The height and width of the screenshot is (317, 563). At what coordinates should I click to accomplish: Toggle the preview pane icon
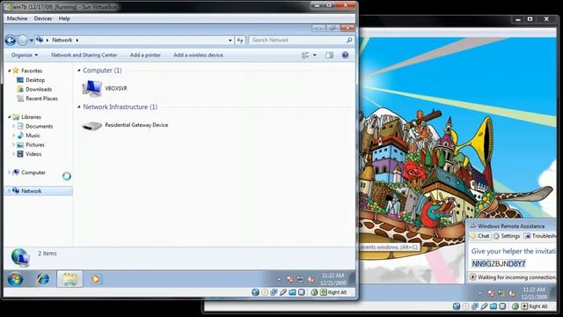coord(329,55)
